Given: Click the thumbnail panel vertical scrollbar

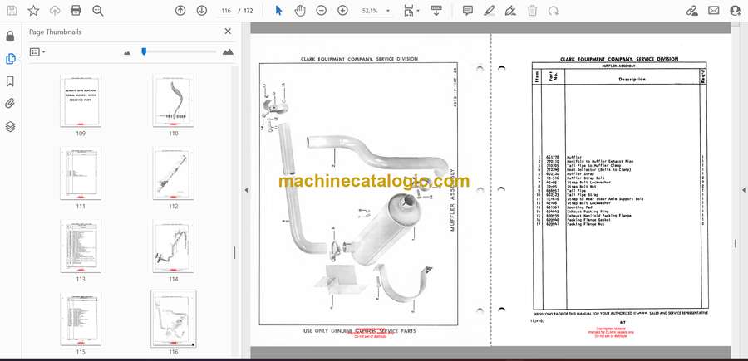Looking at the screenshot, I should (234, 252).
